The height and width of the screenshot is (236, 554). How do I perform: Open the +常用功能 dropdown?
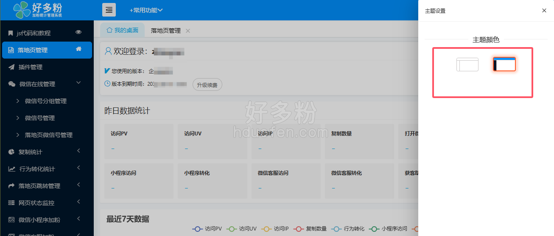tap(146, 10)
